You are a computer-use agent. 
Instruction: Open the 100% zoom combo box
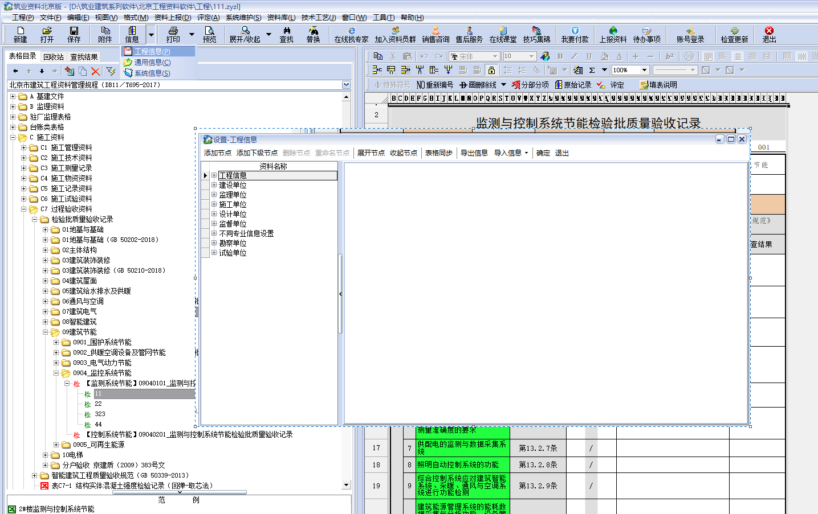pos(630,70)
